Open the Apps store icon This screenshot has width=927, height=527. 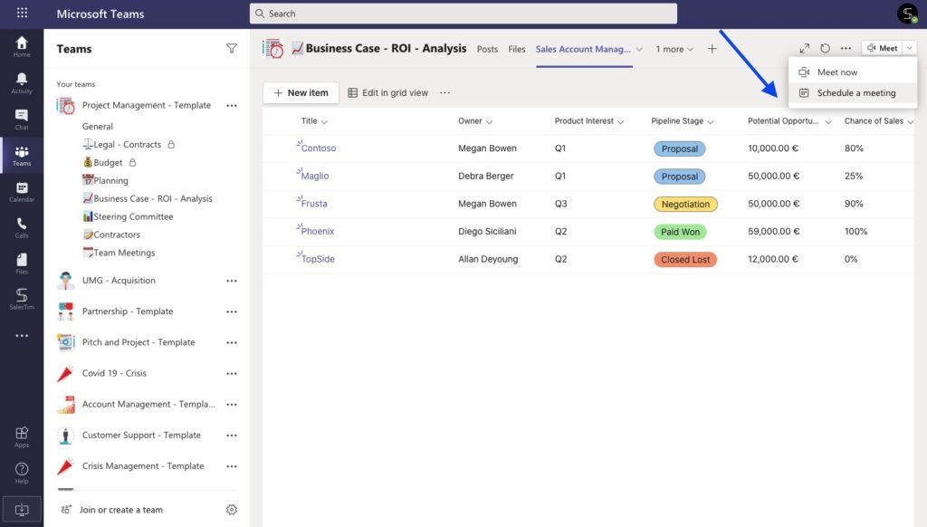pyautogui.click(x=22, y=436)
